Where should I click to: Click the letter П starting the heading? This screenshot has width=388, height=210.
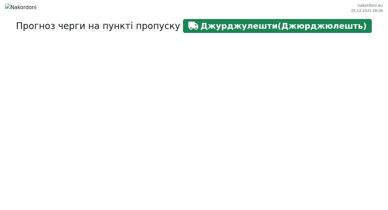pyautogui.click(x=19, y=26)
